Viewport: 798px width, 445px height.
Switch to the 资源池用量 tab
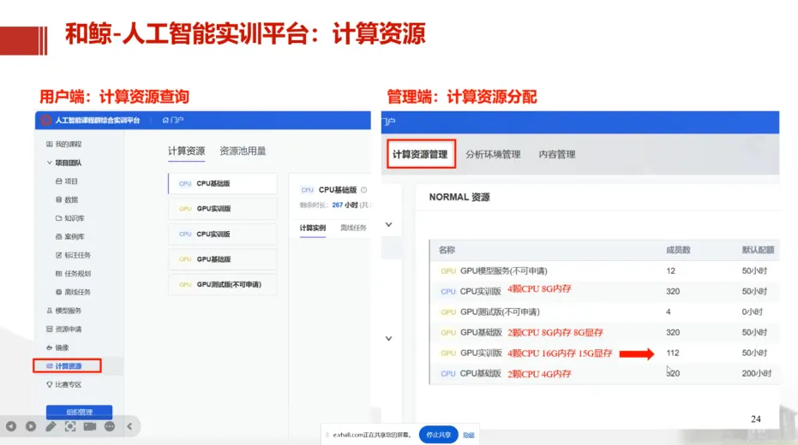coord(243,151)
